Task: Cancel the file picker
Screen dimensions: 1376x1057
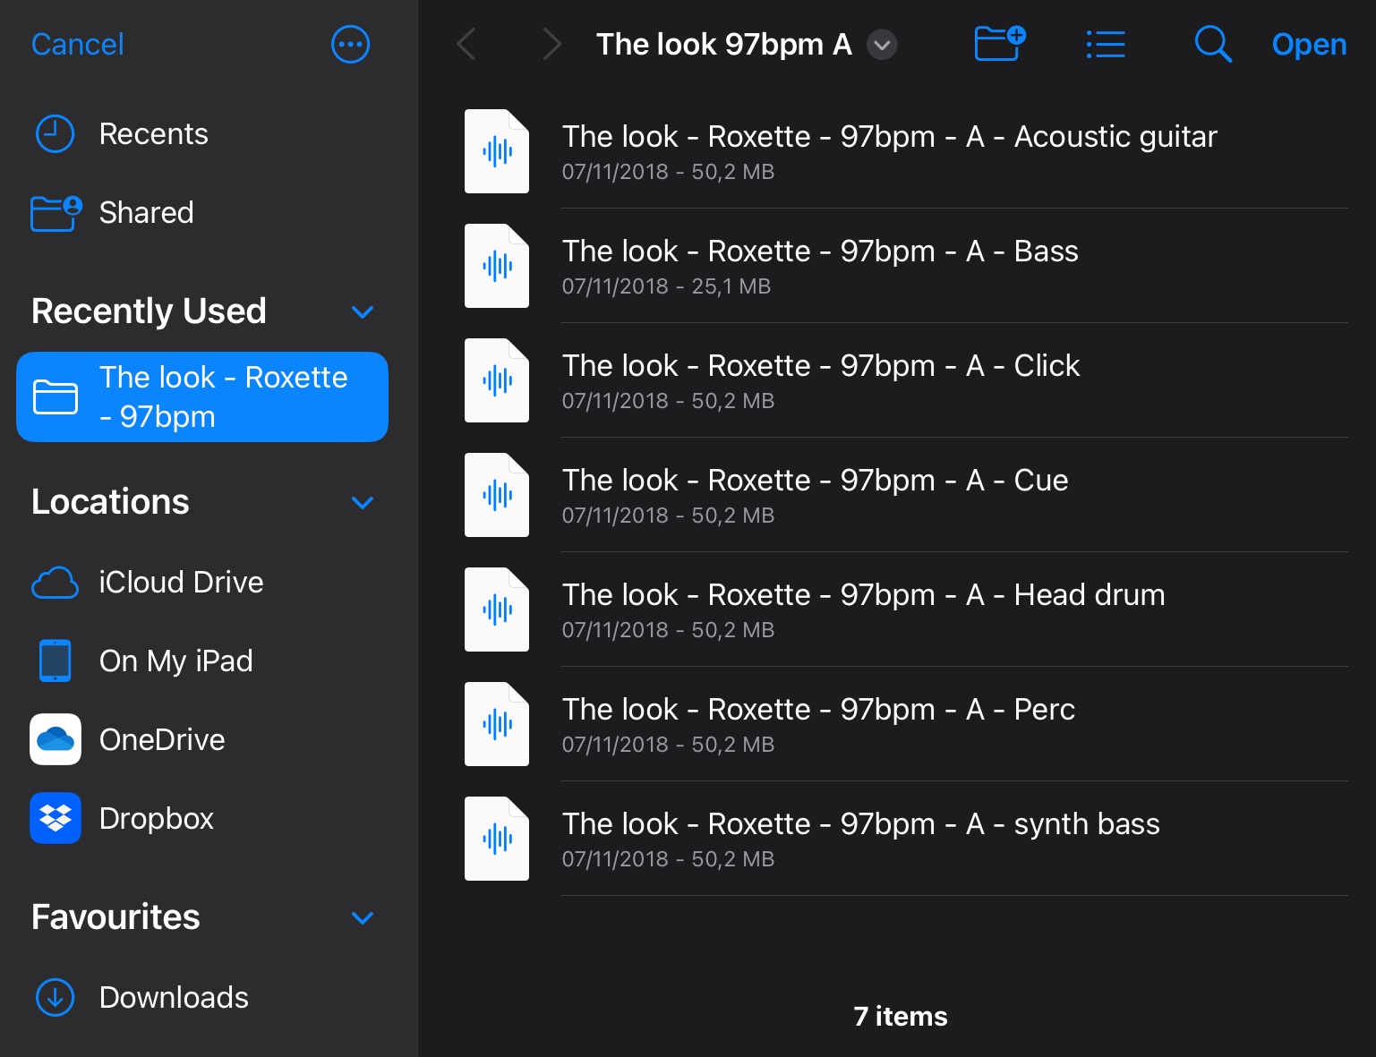Action: click(78, 44)
